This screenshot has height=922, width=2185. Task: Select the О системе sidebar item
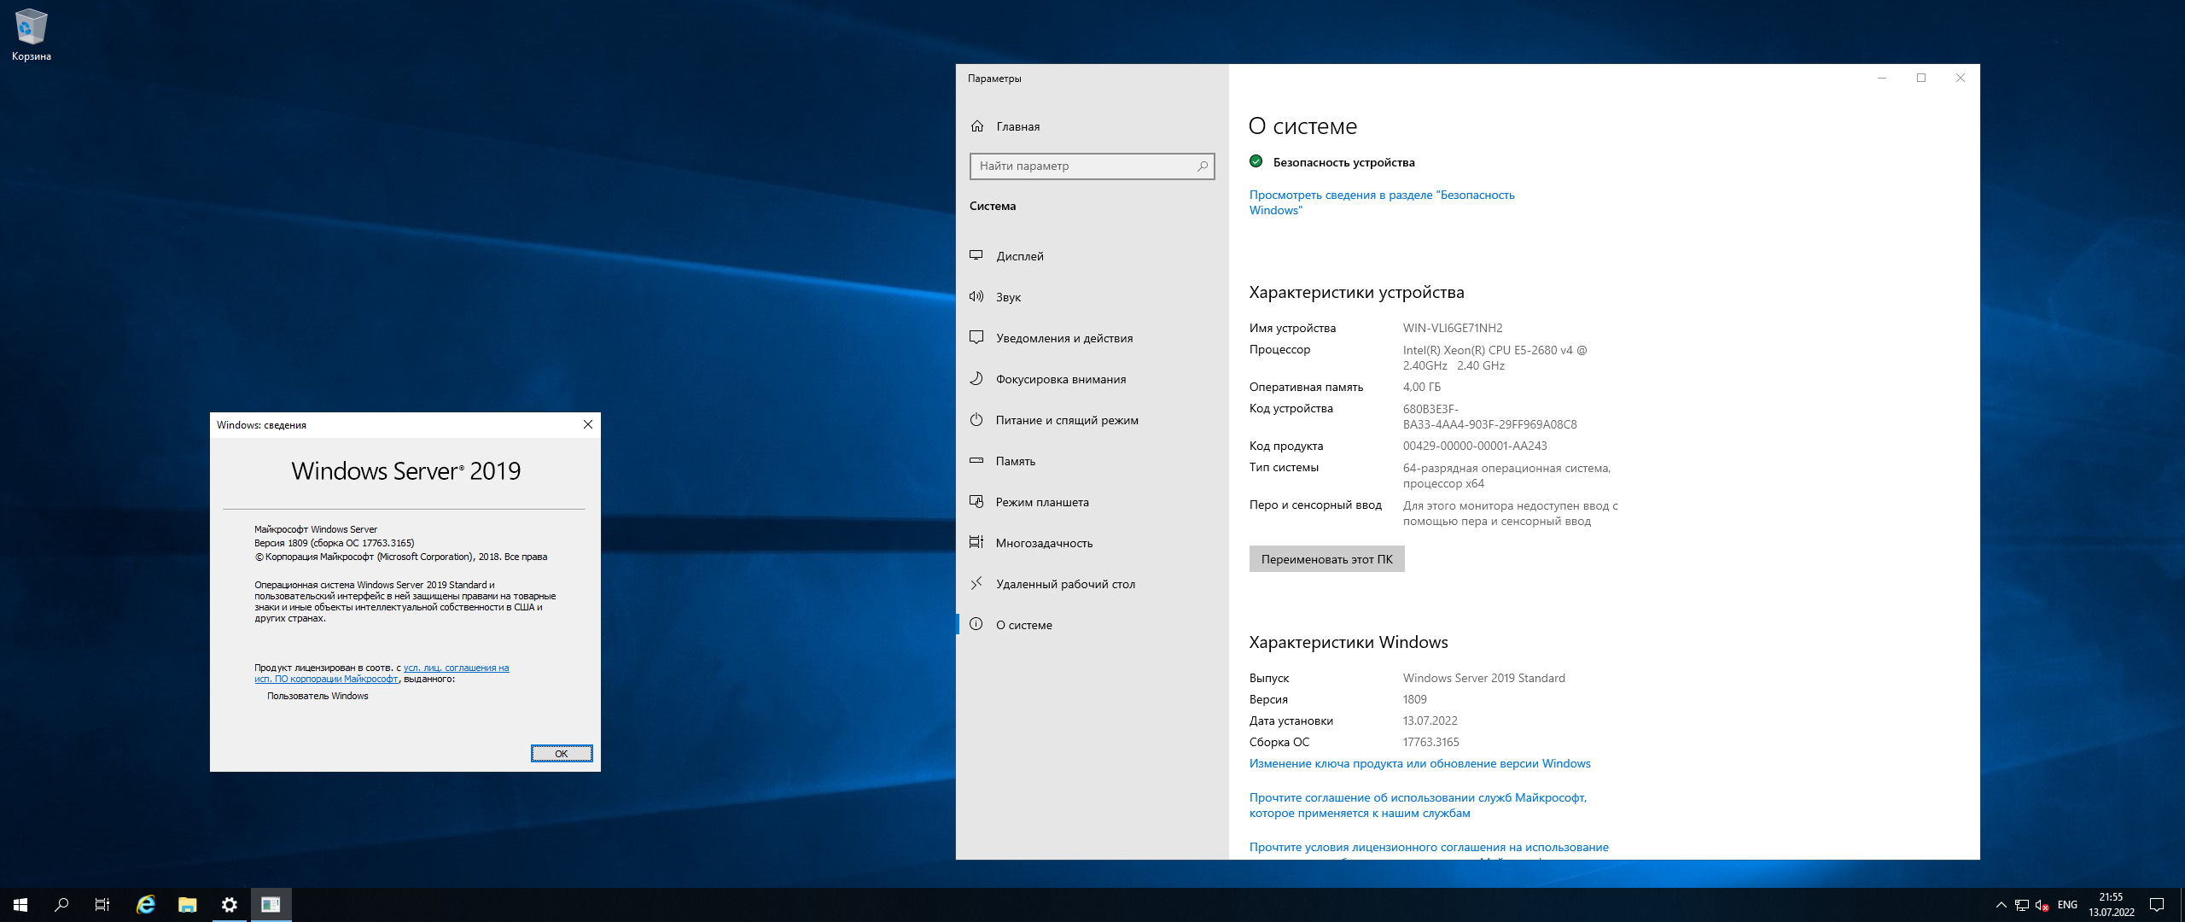pyautogui.click(x=1092, y=625)
